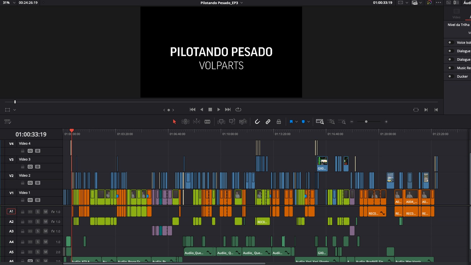The height and width of the screenshot is (265, 471).
Task: Disable the Vídeo 1 track filmstrip icon
Action: pos(38,200)
